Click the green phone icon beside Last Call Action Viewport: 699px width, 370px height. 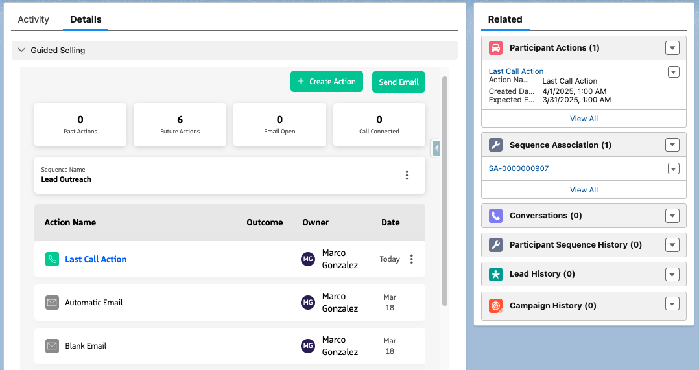[x=53, y=259]
